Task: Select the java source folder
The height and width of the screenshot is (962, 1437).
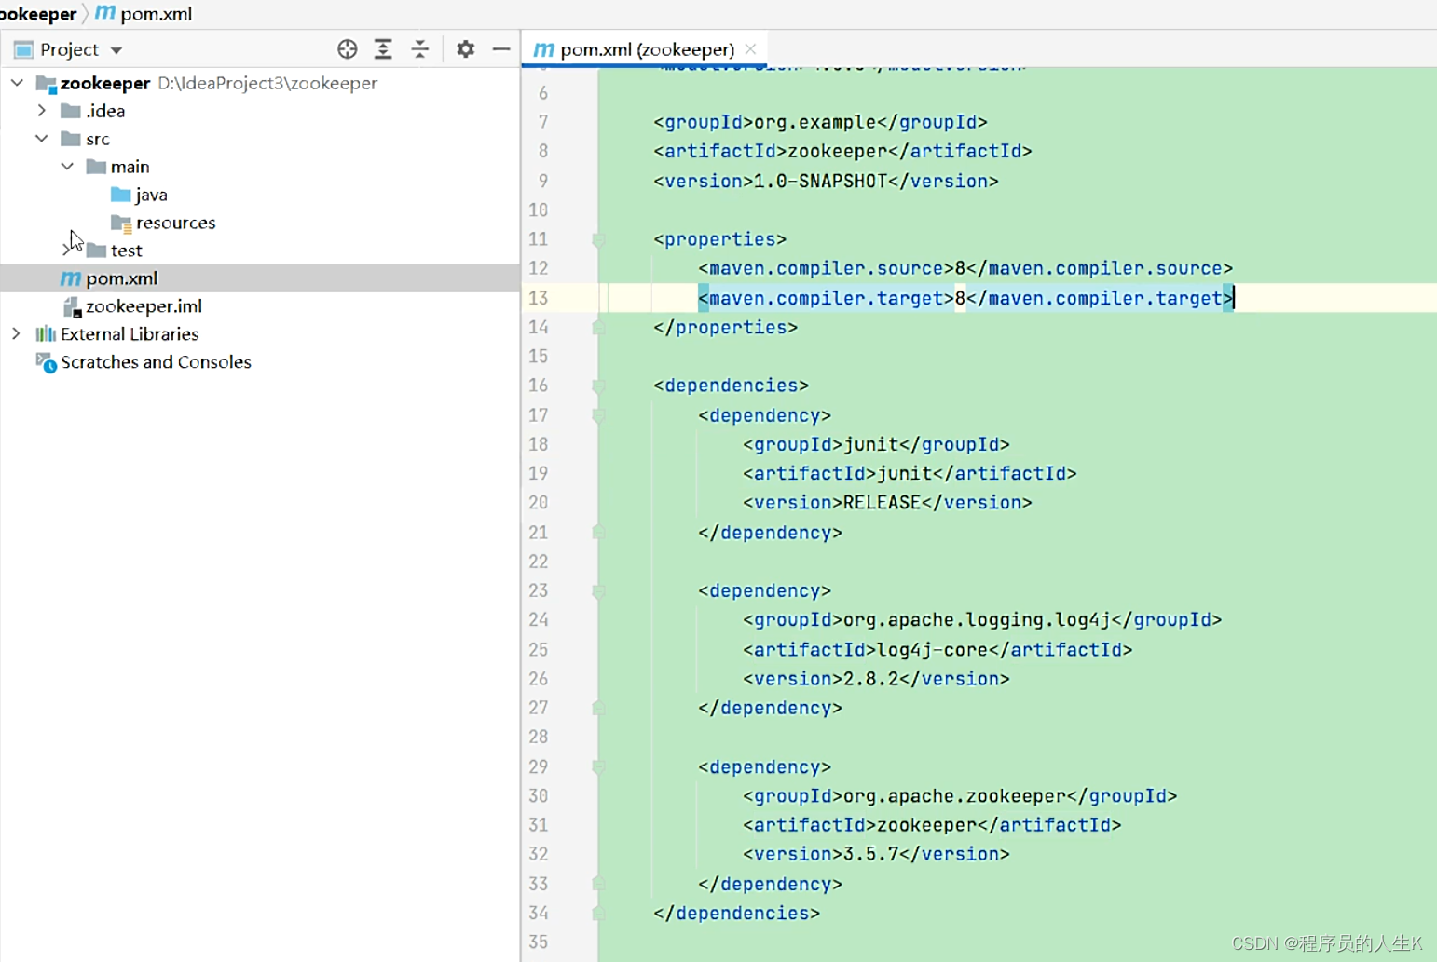Action: [x=151, y=195]
